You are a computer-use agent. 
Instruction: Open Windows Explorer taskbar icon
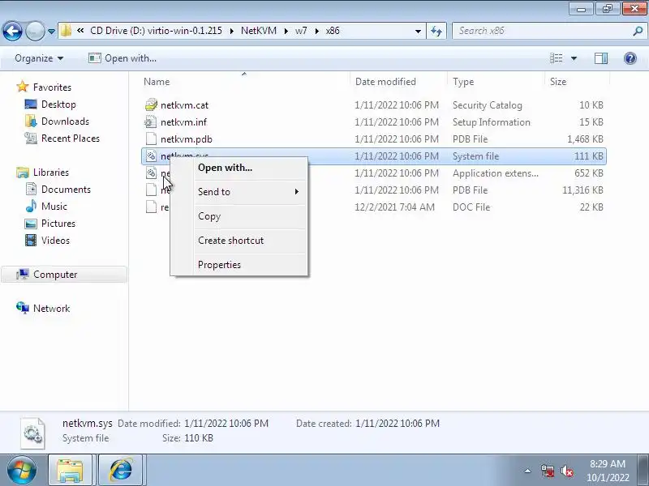click(70, 470)
